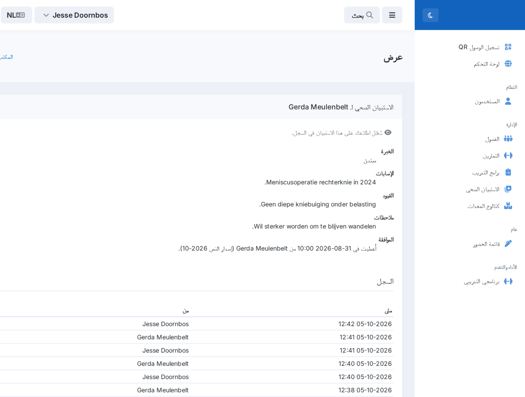Viewport: 525px width, 397px height.
Task: Click the attendance list pencil icon
Action: (508, 243)
